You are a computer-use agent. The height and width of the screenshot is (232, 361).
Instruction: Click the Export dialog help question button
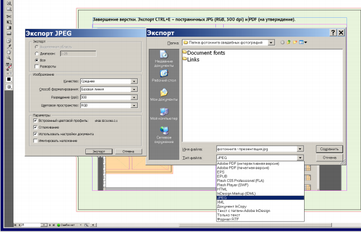333,33
